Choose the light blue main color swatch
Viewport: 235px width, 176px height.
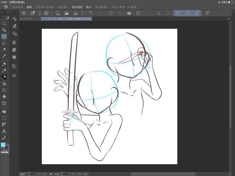pos(3,145)
